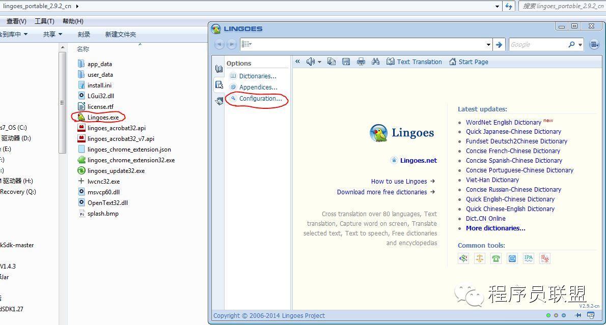Click the Download more free dictionaries link
Screen dimensions: 606x325
point(382,192)
